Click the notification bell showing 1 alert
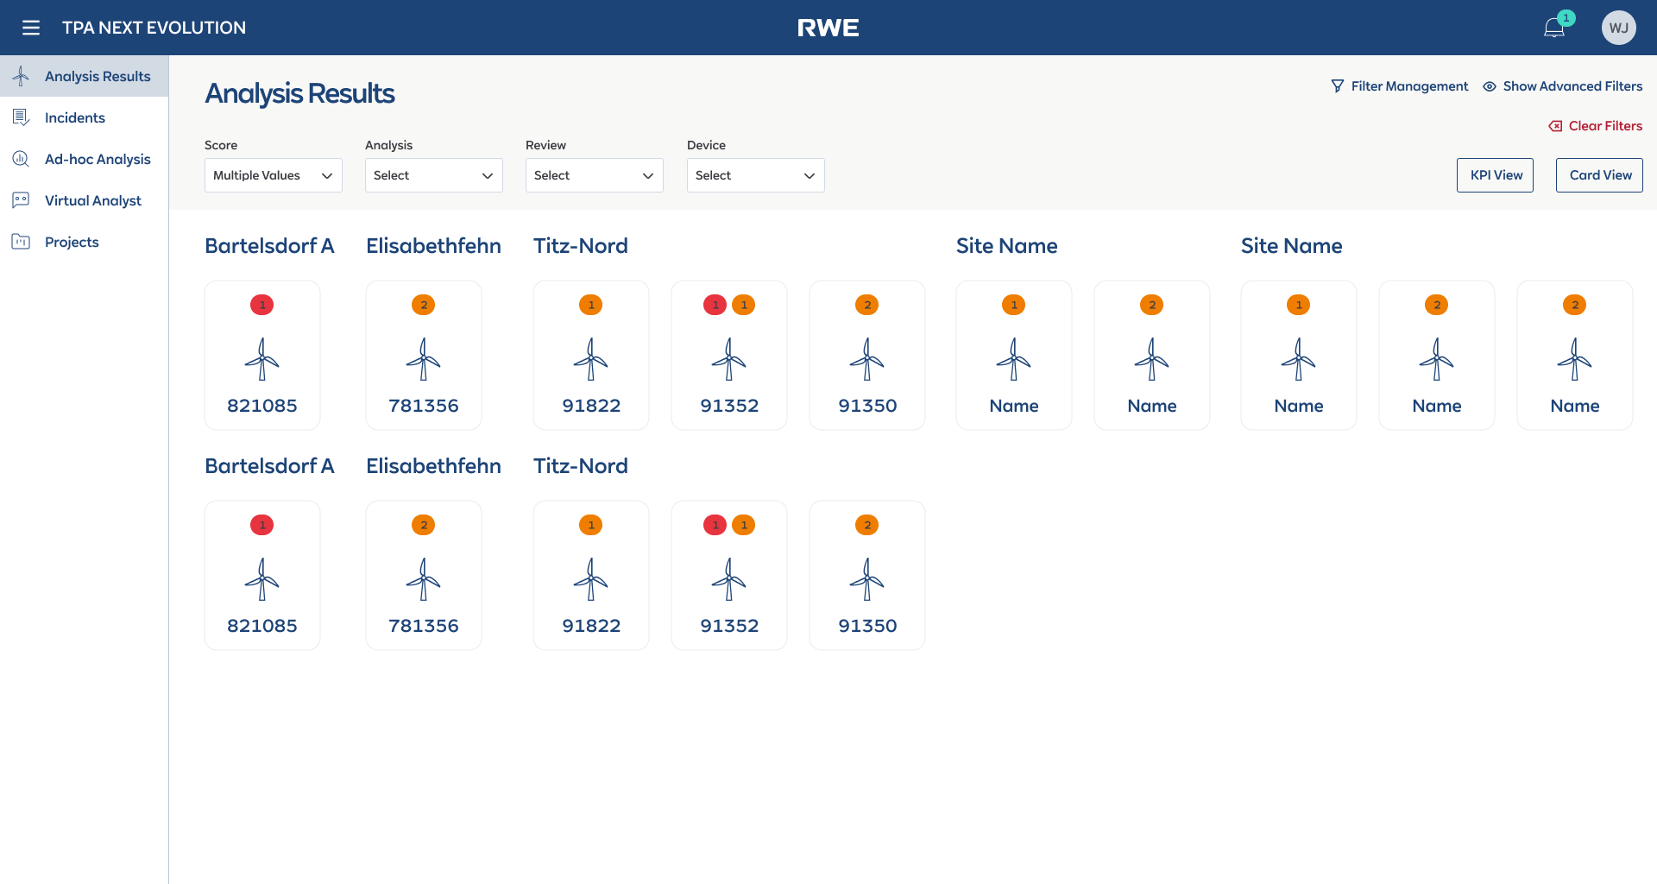 tap(1554, 27)
